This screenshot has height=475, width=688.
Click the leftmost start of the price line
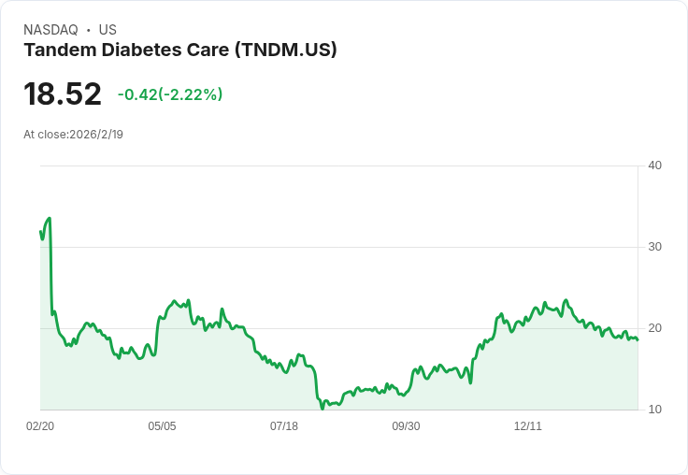(x=40, y=231)
